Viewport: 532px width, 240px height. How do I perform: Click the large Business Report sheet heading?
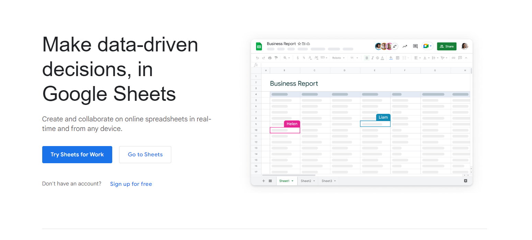(294, 84)
